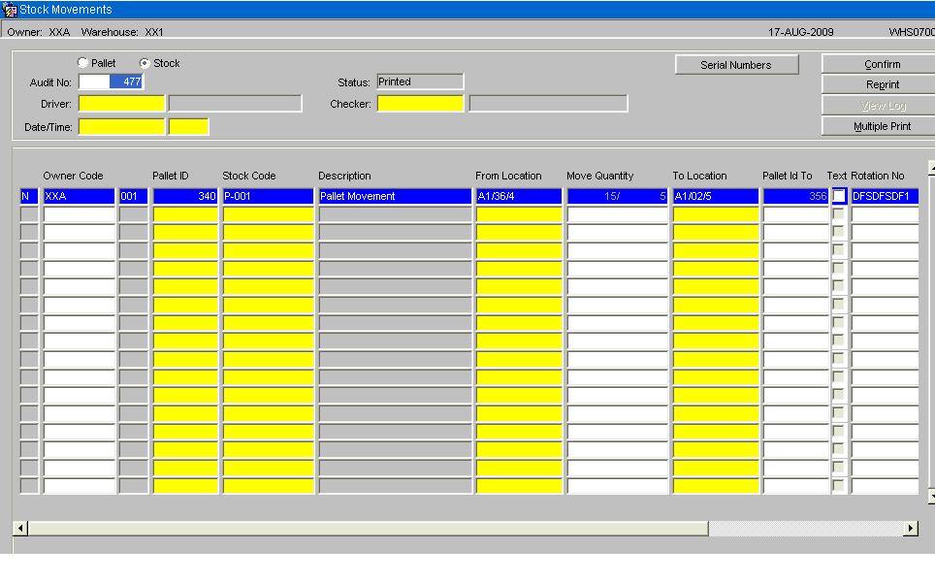This screenshot has height=582, width=935.
Task: Click the From Location cell A1/36/4
Action: [519, 196]
